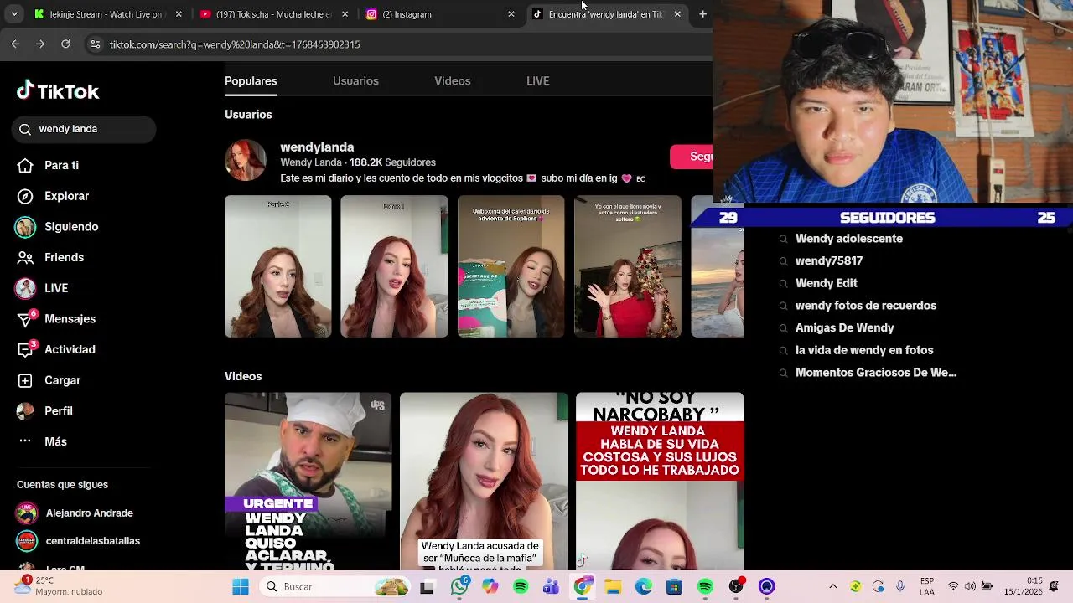Open Friends page in sidebar

pyautogui.click(x=50, y=257)
